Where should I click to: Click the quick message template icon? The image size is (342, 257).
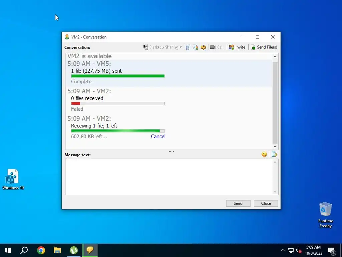[x=275, y=155]
